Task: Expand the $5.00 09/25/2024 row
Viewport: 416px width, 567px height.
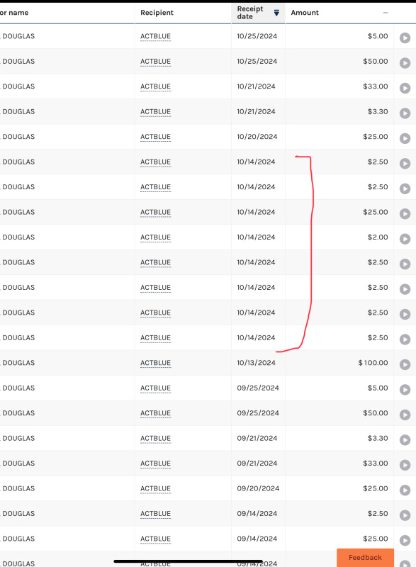Action: tap(405, 390)
